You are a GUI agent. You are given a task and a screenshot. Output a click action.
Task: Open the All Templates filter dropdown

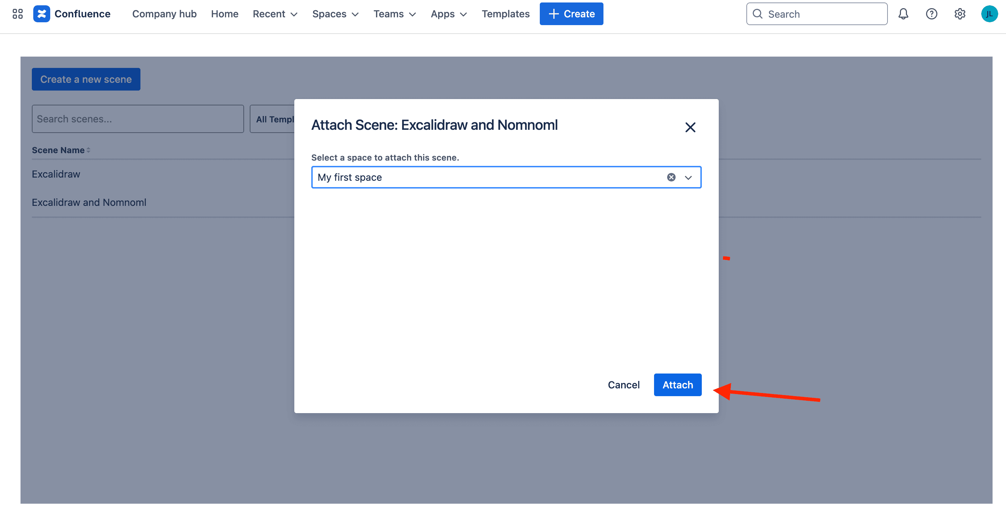tap(273, 119)
